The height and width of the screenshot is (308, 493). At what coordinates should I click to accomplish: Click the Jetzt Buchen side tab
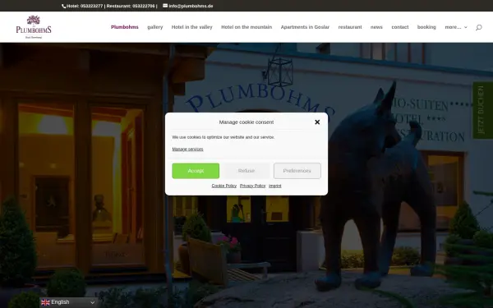[482, 110]
